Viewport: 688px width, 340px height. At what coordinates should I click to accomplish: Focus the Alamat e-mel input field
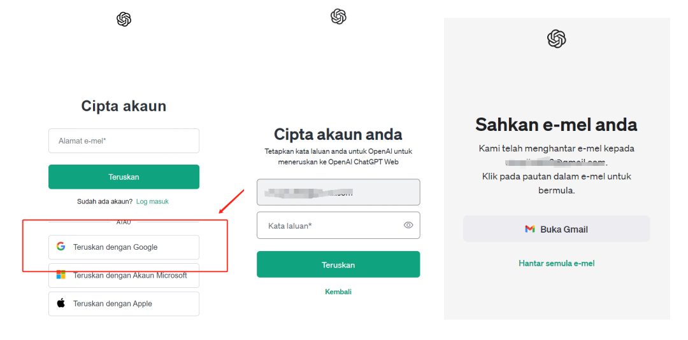(x=124, y=141)
